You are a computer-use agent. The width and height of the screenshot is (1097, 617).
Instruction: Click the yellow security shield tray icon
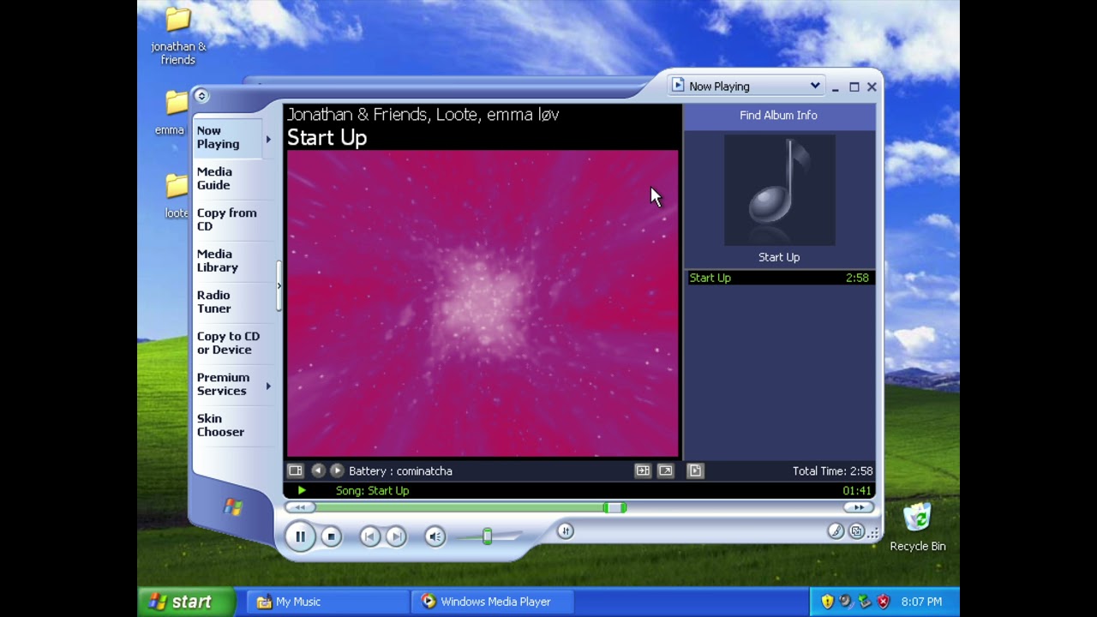tap(827, 602)
